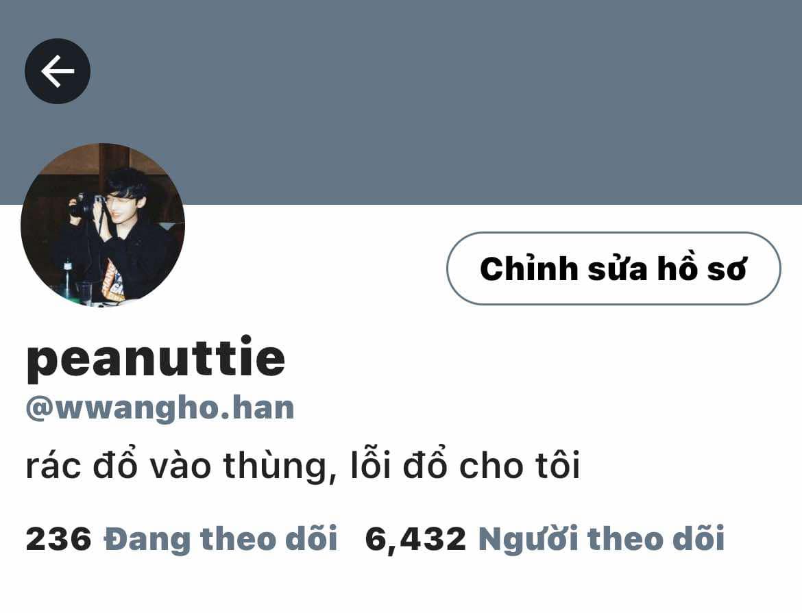
Task: Click the word Người in the followers label
Action: [528, 540]
